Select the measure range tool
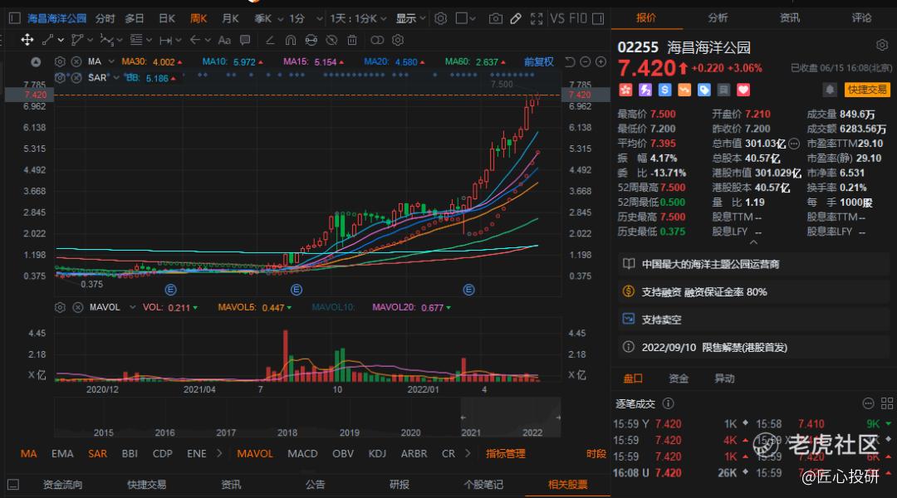Viewport: 897px width, 498px height. pyautogui.click(x=166, y=40)
